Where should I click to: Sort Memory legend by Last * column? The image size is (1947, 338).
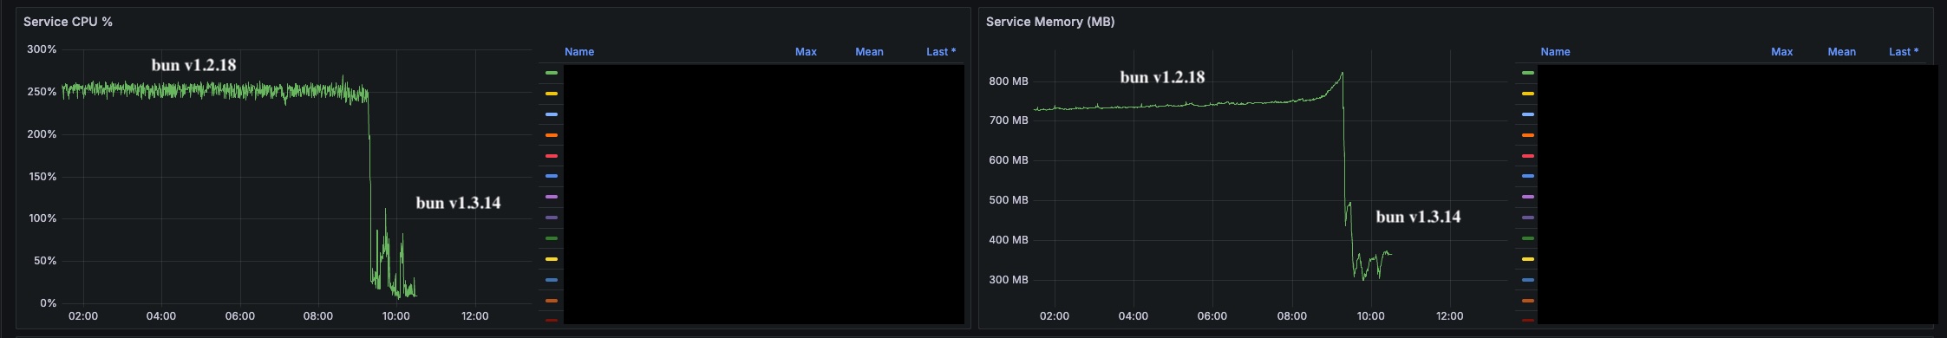click(x=1904, y=52)
